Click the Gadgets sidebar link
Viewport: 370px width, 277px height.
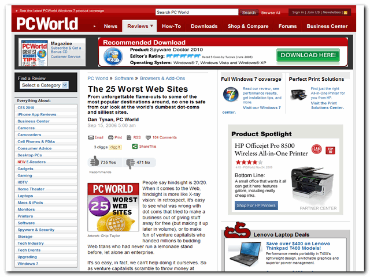click(25, 169)
